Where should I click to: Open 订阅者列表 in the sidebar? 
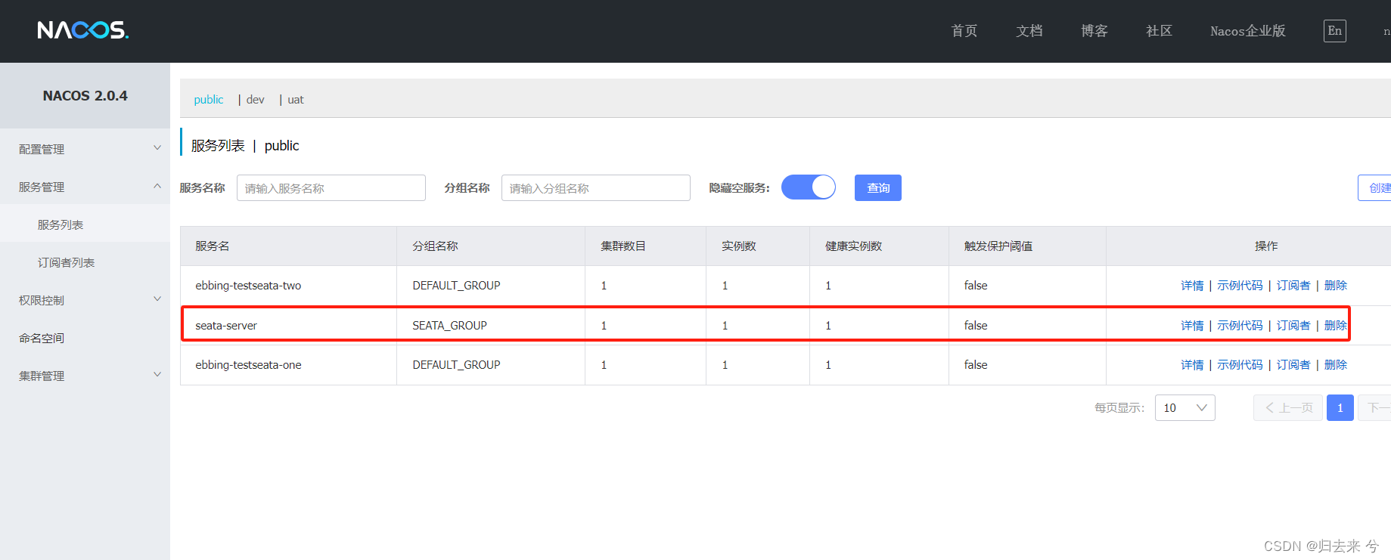(67, 262)
